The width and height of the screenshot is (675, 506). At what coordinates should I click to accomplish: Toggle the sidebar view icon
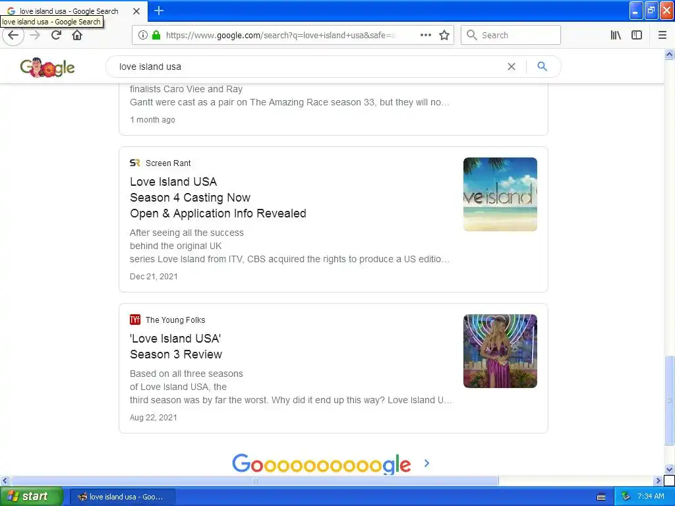pos(637,36)
